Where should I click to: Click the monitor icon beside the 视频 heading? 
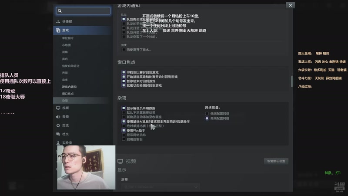[x=120, y=161]
